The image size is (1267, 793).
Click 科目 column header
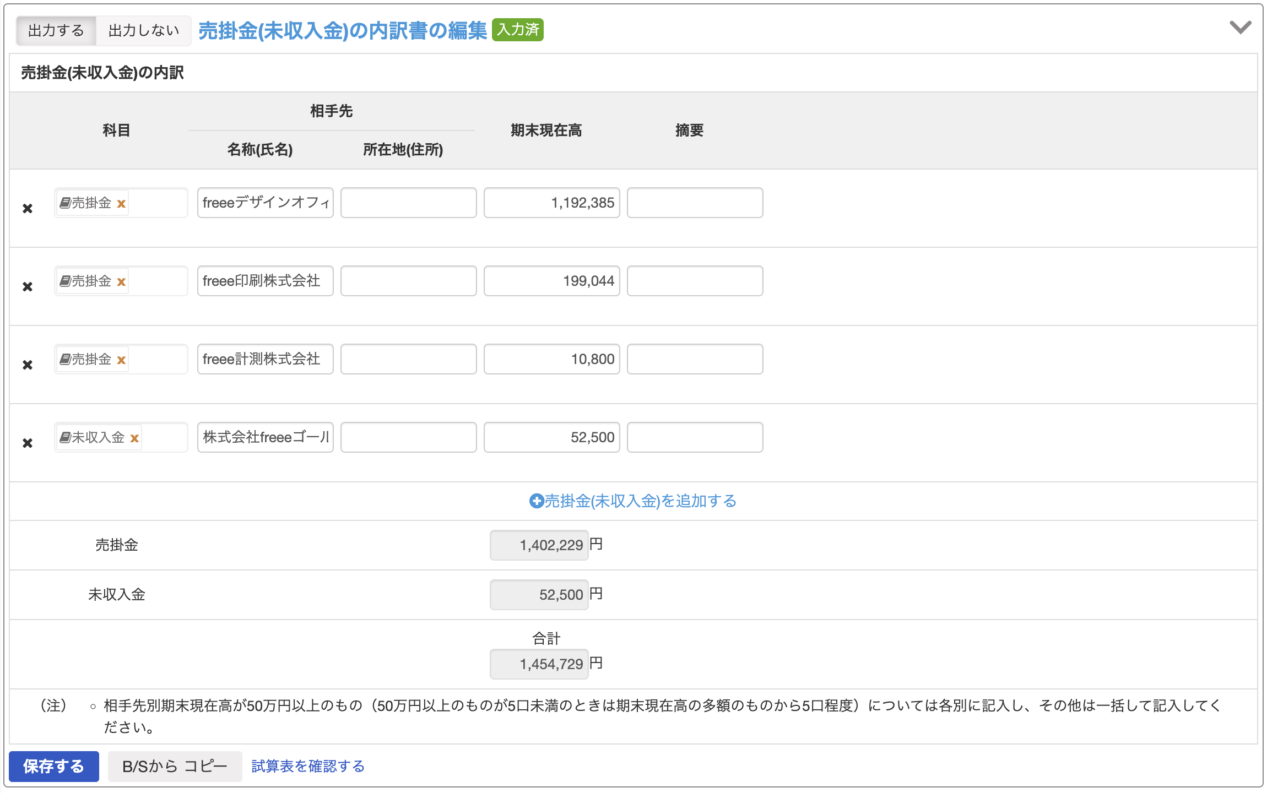pos(117,131)
